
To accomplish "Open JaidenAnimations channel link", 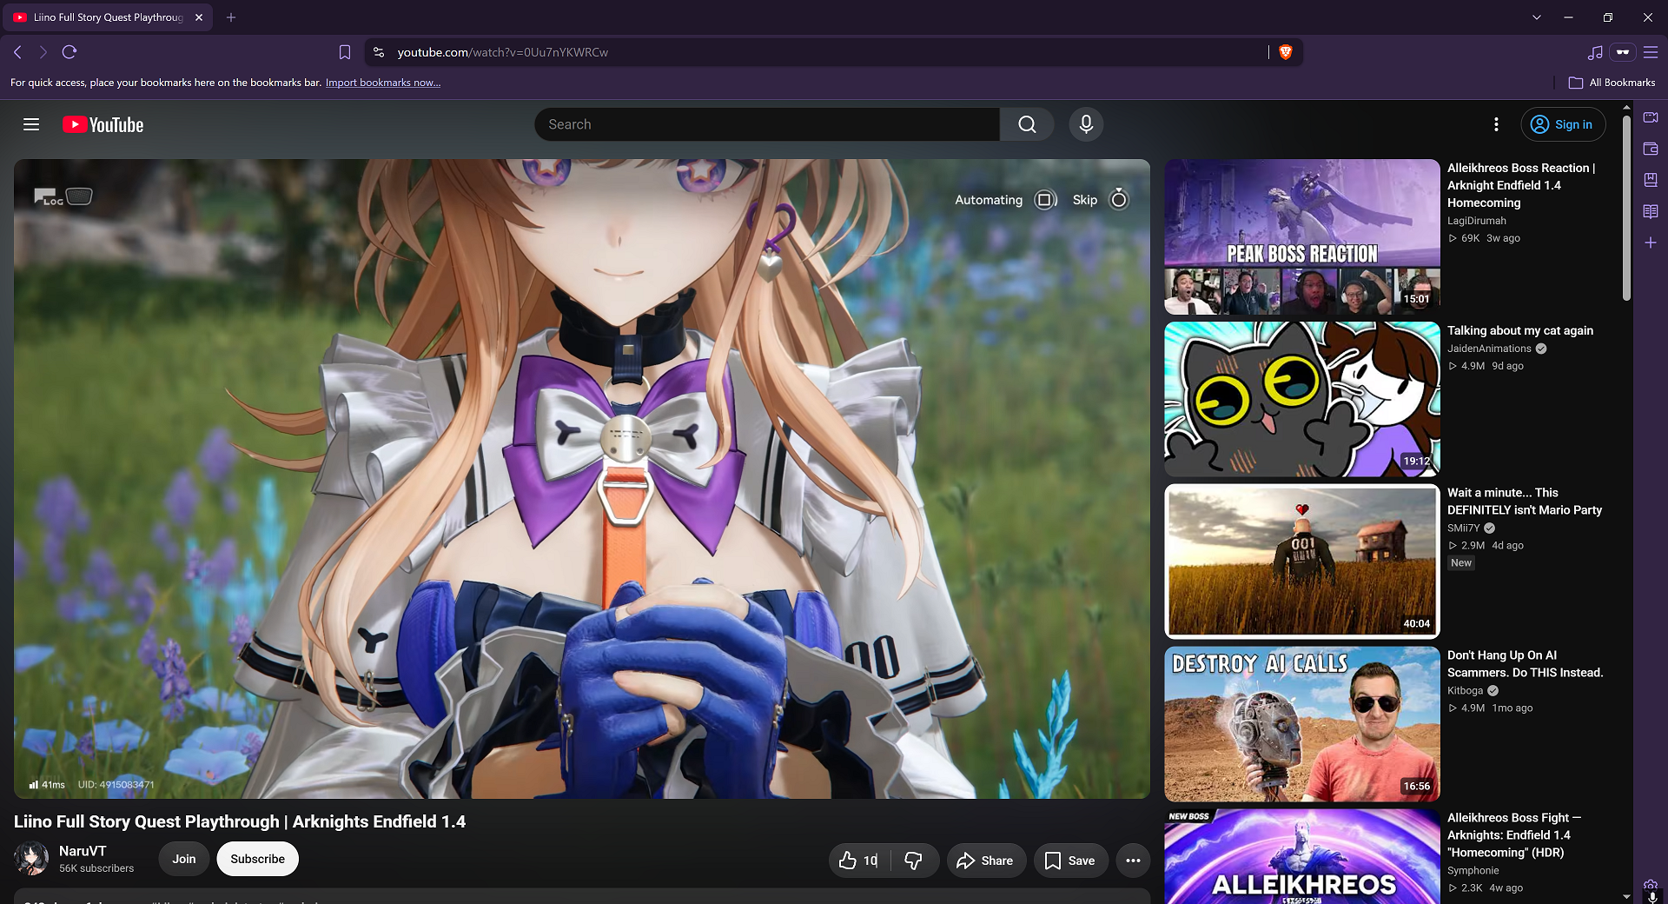I will [x=1489, y=349].
